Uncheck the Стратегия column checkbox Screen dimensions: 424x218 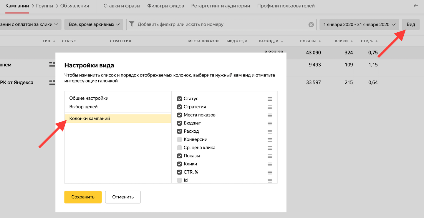pos(179,107)
